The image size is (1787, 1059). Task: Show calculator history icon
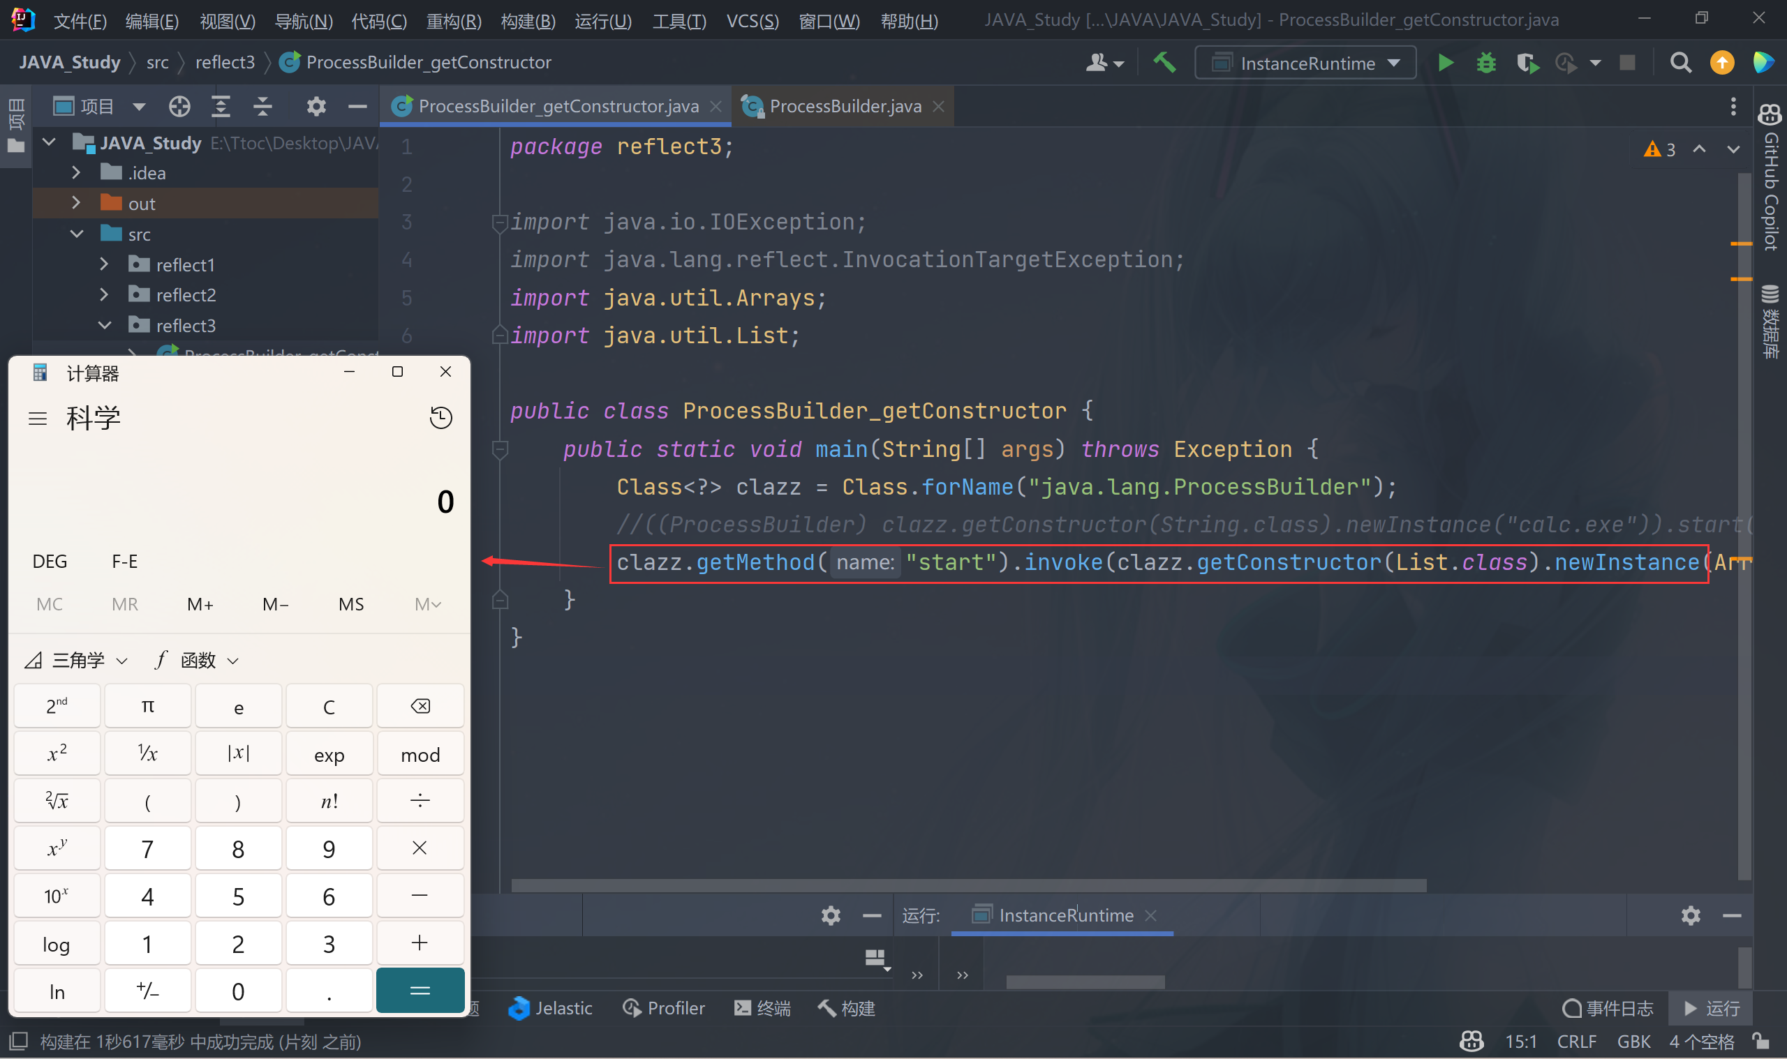click(440, 417)
